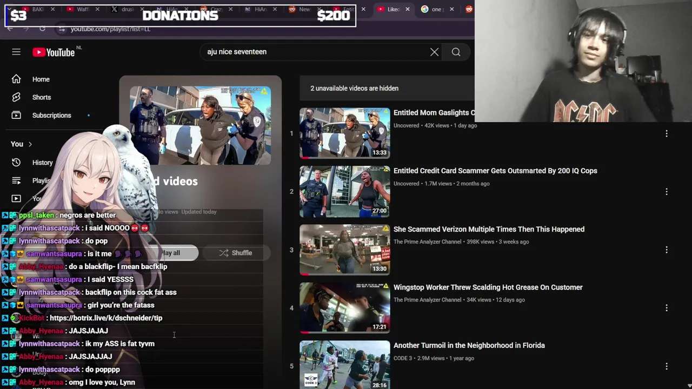Click the '398K views • 3 weeks ago' text
The image size is (692, 389).
pyautogui.click(x=497, y=242)
